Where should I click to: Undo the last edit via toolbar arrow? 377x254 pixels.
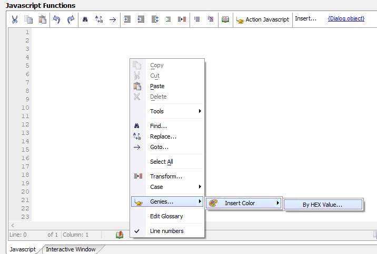pyautogui.click(x=57, y=19)
